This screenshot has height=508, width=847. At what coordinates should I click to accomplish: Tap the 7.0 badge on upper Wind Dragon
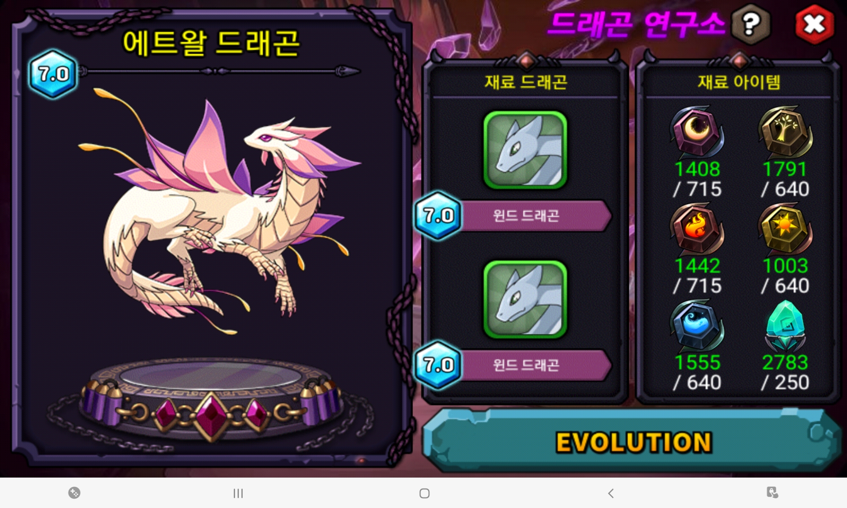point(438,215)
